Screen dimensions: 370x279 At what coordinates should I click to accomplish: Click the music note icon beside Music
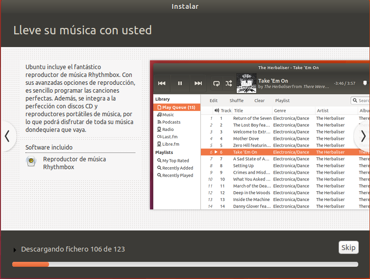tap(159, 115)
